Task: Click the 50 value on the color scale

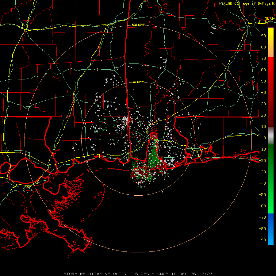Action: [x=263, y=81]
